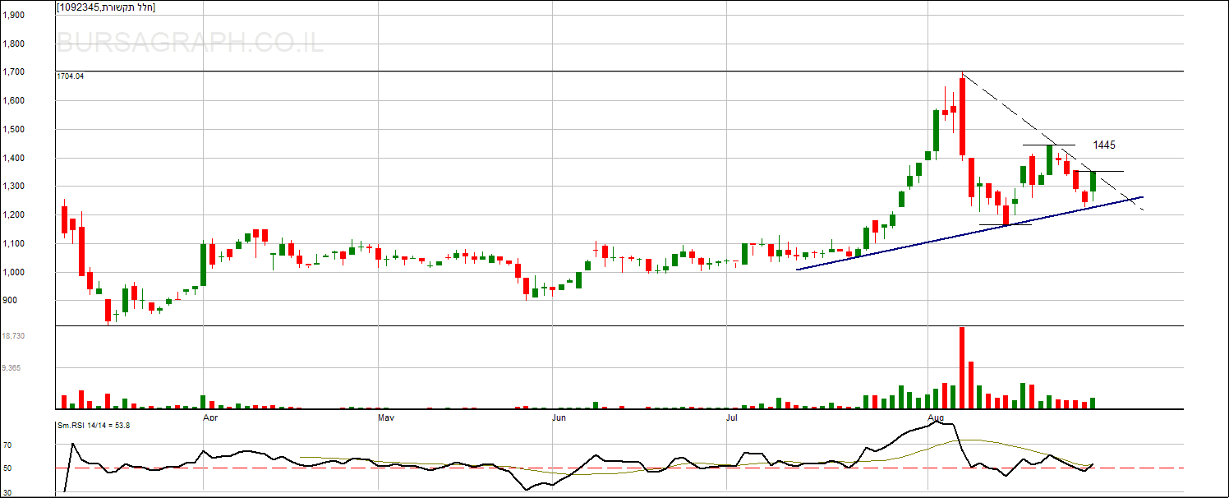
Task: Click the 1704.04 high price label
Action: (x=71, y=76)
